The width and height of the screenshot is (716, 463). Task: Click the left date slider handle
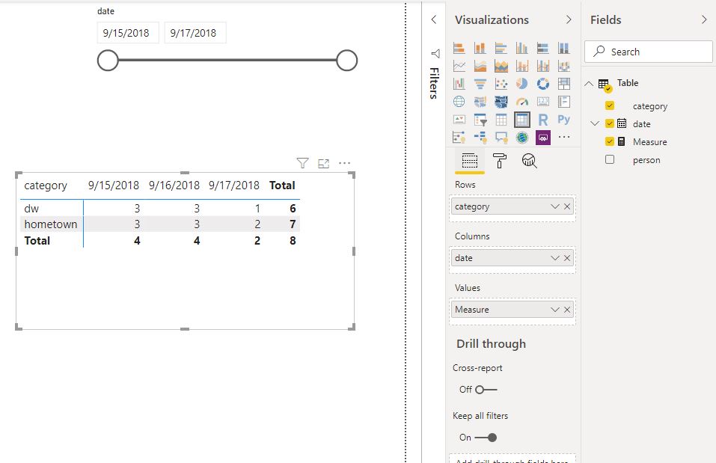point(108,61)
